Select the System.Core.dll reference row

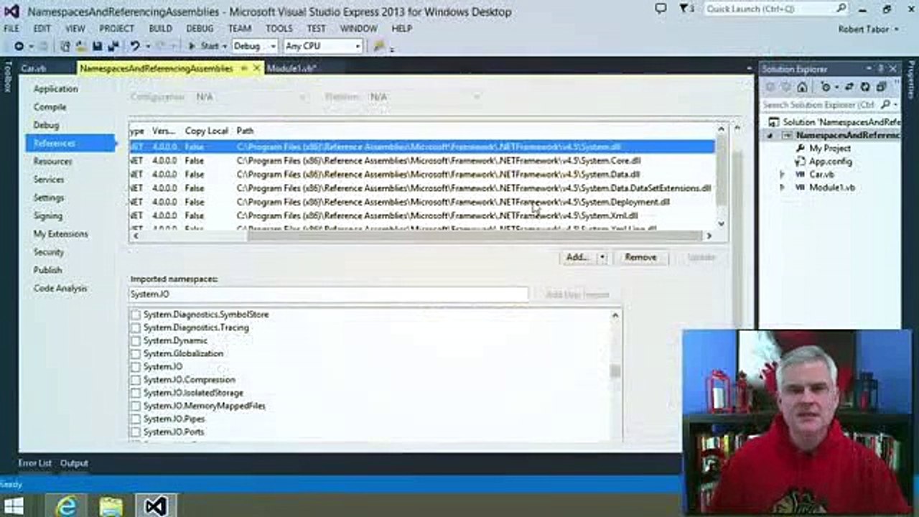(x=421, y=161)
